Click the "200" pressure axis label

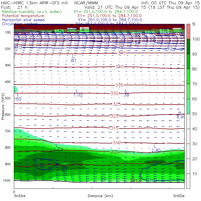pos(8,49)
